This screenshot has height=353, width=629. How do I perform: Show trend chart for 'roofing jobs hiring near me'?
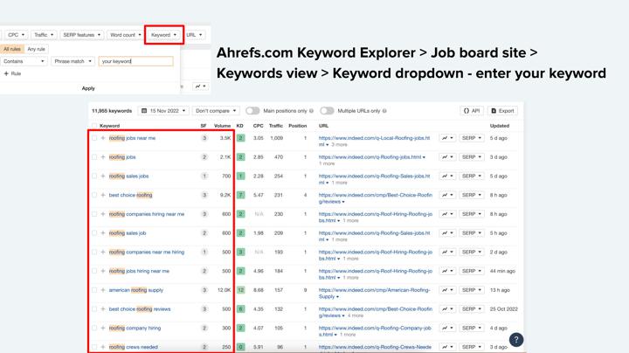(x=447, y=271)
